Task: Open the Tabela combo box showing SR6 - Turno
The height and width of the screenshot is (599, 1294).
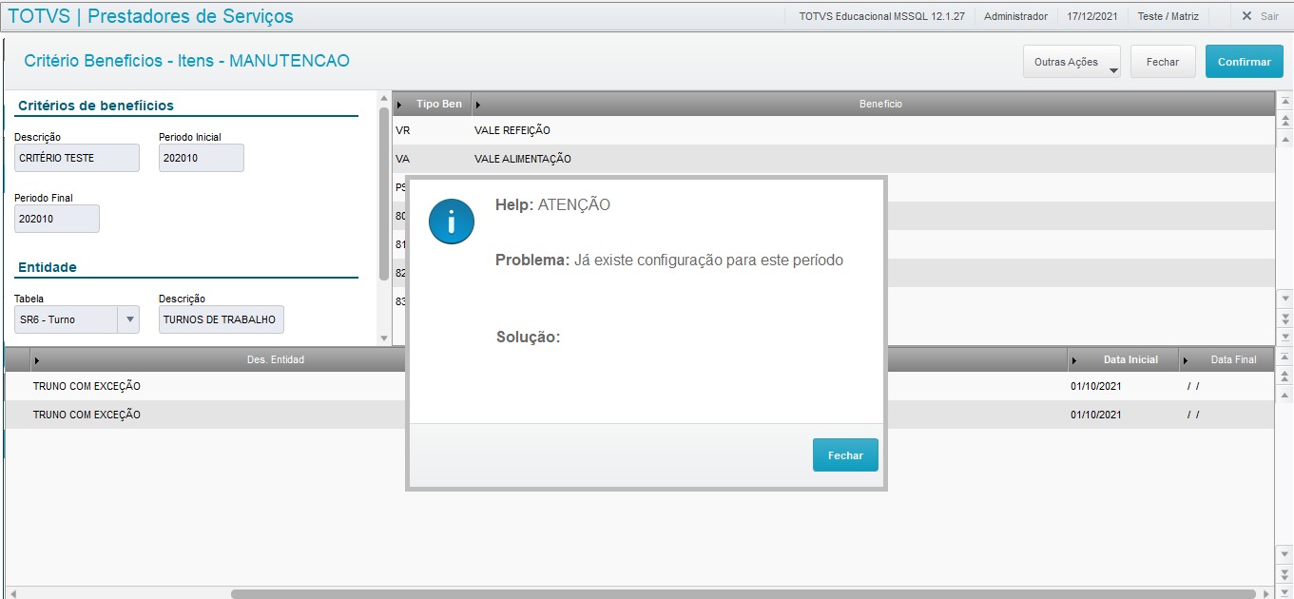Action: tap(77, 319)
